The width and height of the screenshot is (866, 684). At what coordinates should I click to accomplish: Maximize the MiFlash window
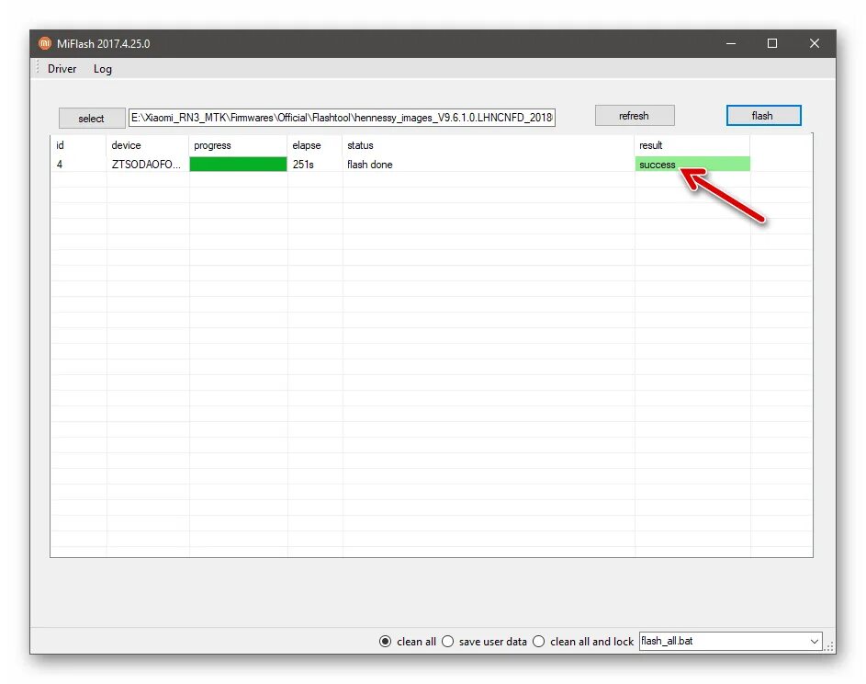tap(772, 43)
